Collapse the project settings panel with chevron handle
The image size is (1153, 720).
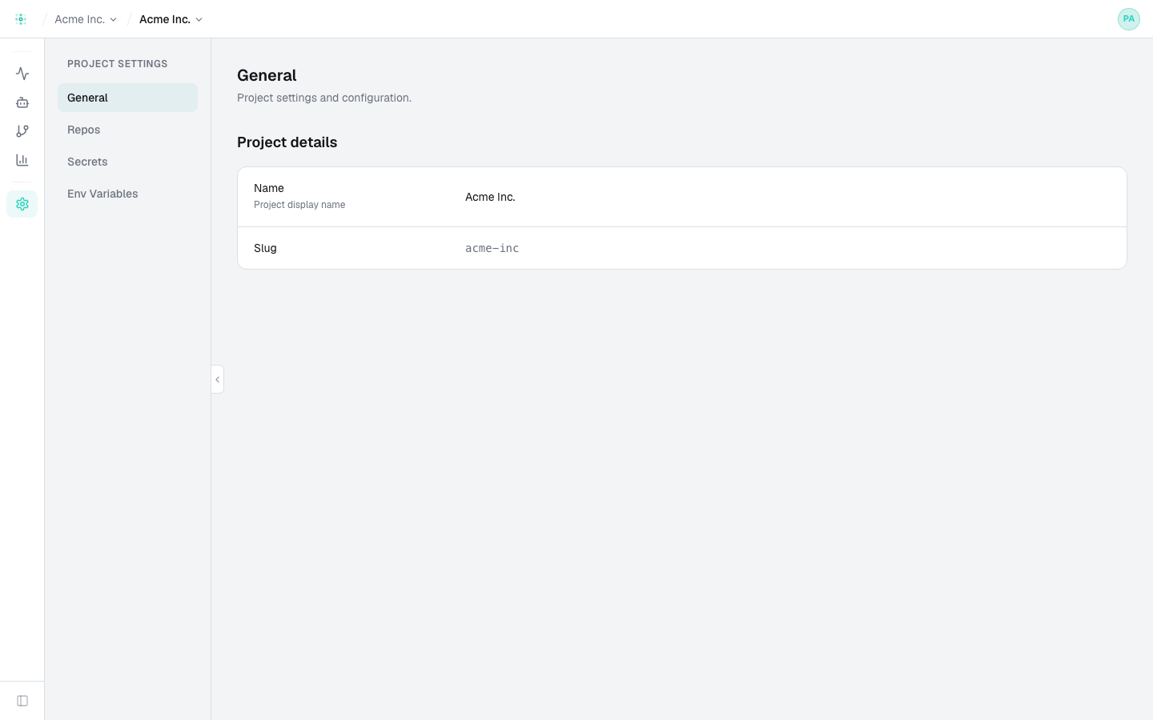217,379
